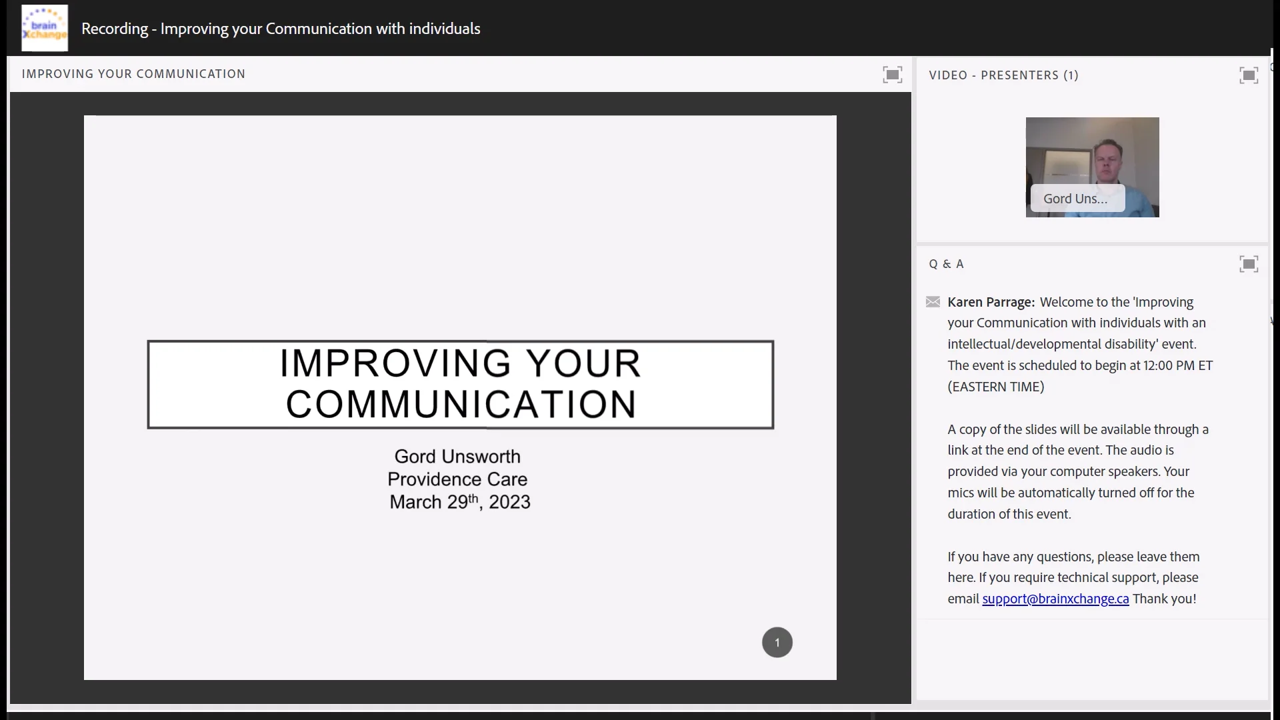This screenshot has width=1280, height=720.
Task: Switch to the Q & A panel
Action: [x=947, y=263]
